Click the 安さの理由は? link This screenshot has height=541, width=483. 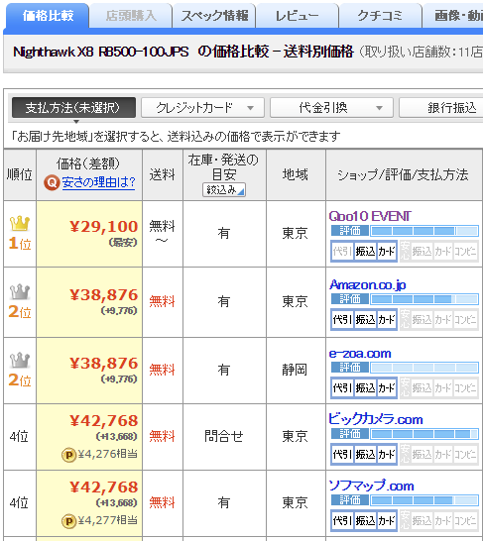(98, 182)
